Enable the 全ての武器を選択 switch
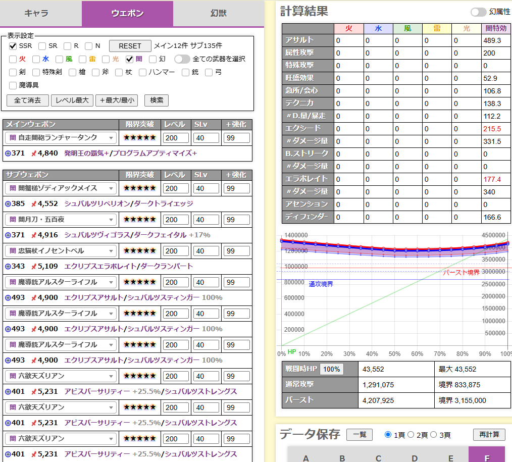Screen dimensions: 512x462 (182, 59)
